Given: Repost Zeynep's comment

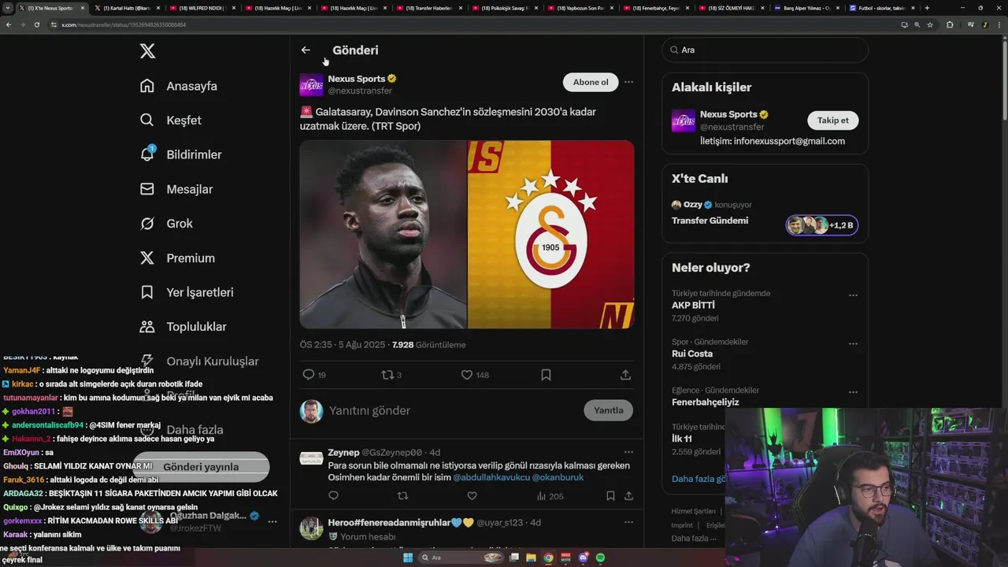Looking at the screenshot, I should point(402,496).
